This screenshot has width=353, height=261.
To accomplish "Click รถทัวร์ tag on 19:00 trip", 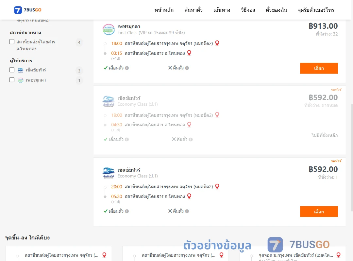I will click(x=336, y=89).
